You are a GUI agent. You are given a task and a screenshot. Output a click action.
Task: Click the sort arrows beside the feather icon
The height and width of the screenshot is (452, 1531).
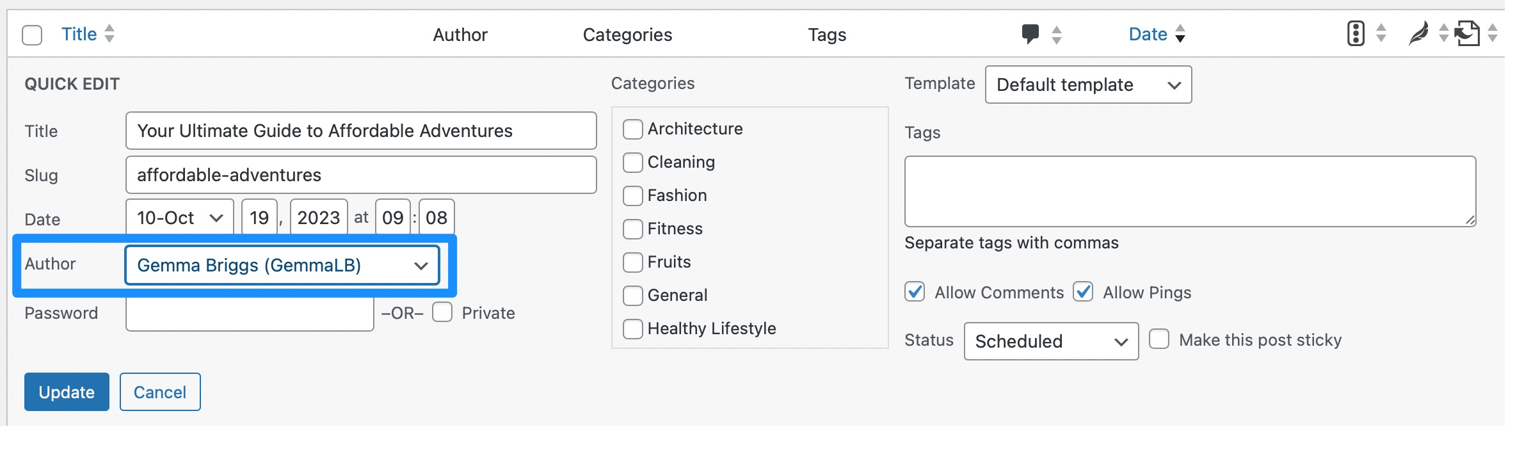(1445, 33)
